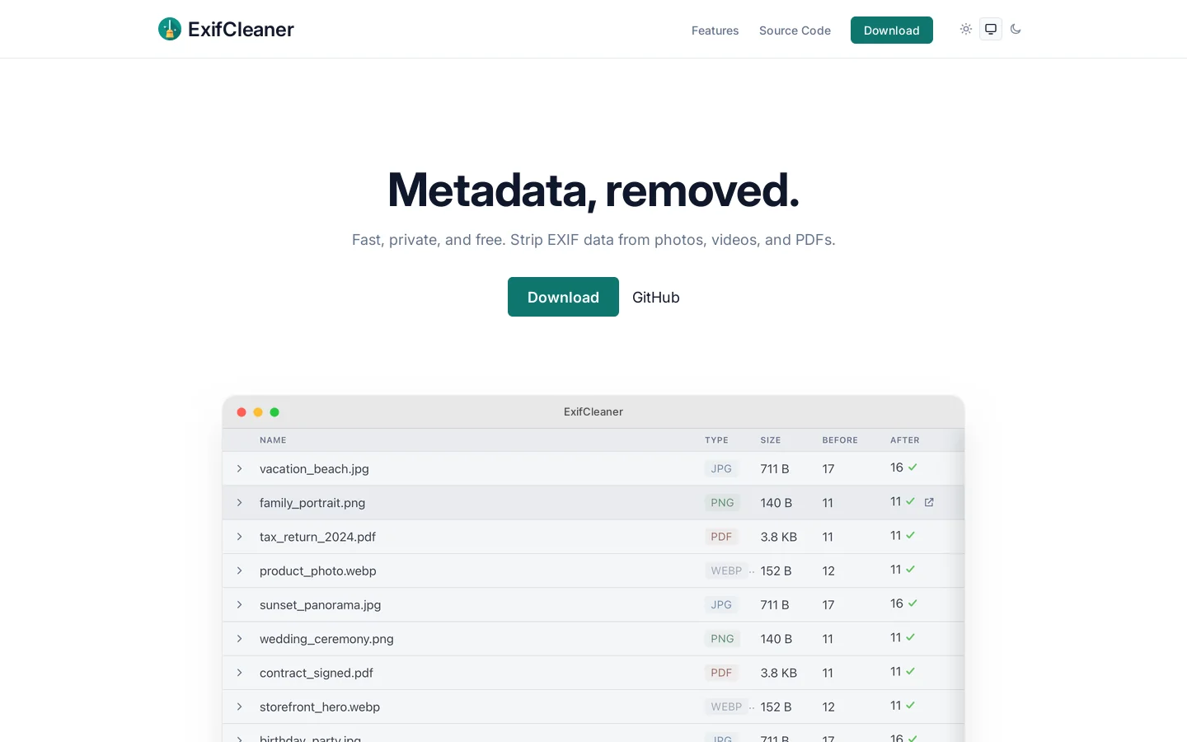Select the product_photo.webp file name

click(318, 571)
